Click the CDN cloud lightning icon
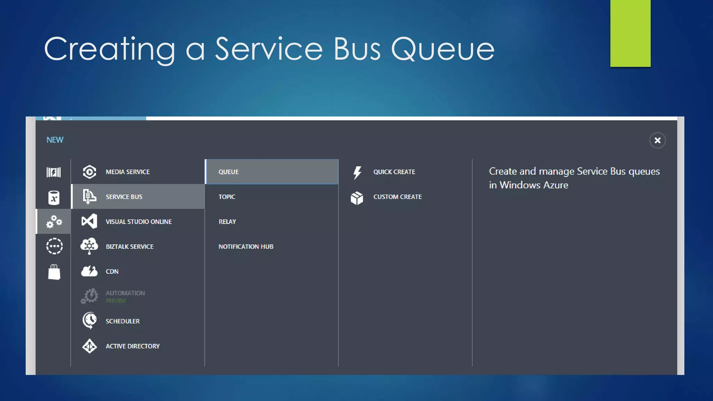Screen dimensions: 713x401 89,271
